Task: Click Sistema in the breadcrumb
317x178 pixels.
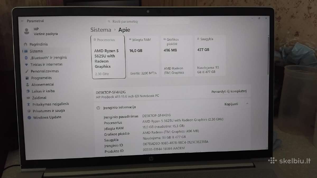Action: coord(101,30)
